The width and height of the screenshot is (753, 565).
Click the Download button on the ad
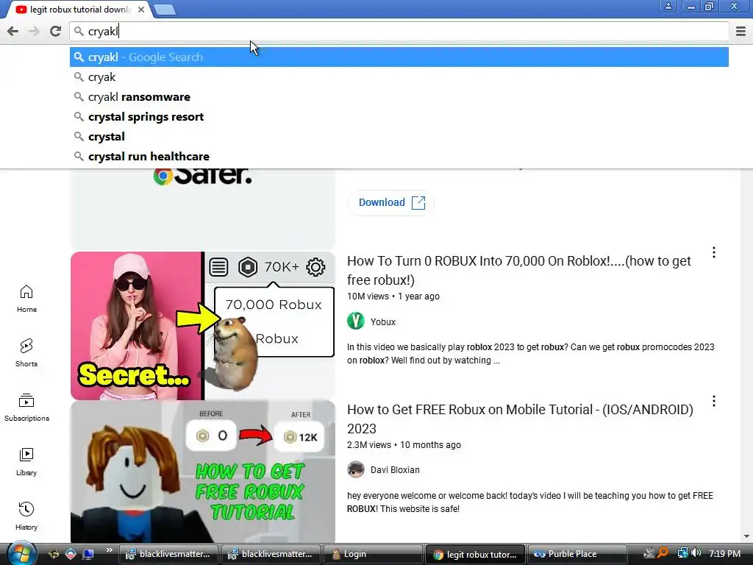point(391,202)
